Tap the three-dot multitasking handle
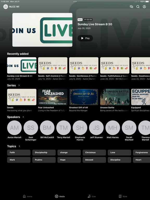Viewport: 150px width, 200px height. coord(75,2)
